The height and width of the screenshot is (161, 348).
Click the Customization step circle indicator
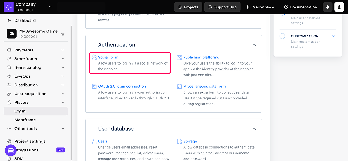click(x=282, y=36)
